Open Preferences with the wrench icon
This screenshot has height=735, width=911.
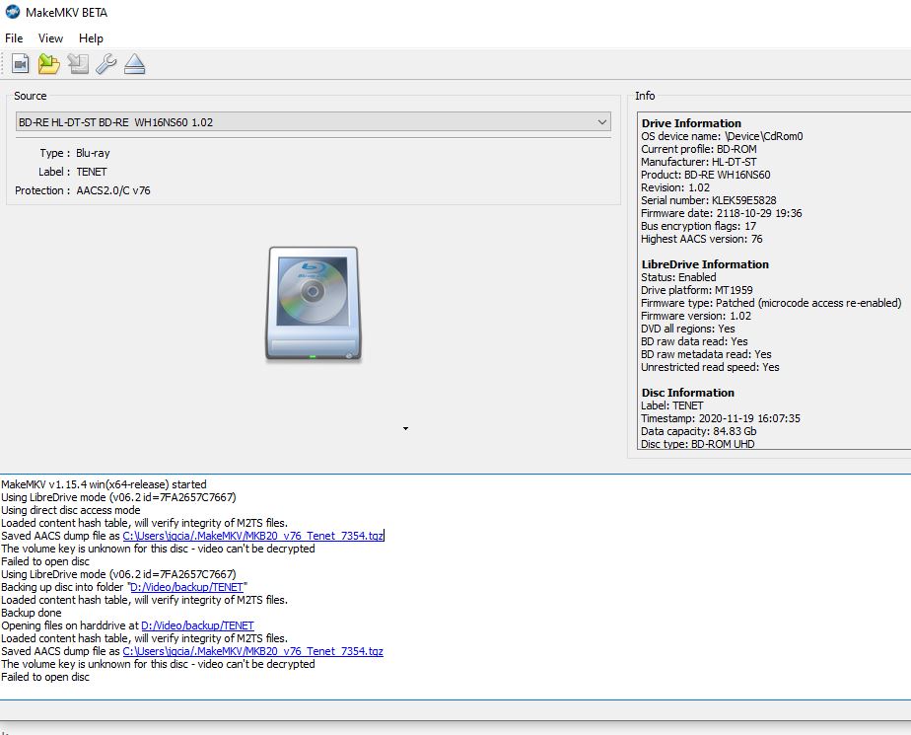point(105,63)
